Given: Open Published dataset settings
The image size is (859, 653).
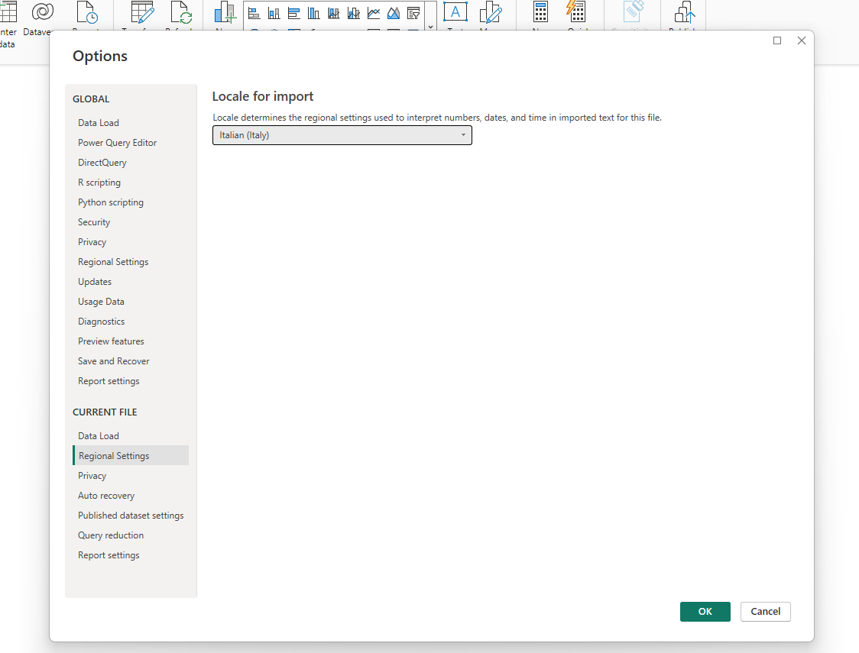Looking at the screenshot, I should coord(131,516).
